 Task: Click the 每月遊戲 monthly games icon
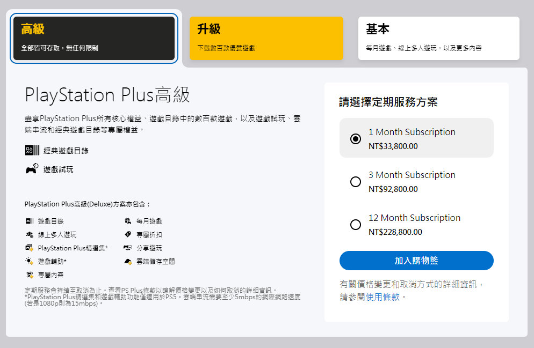(128, 221)
